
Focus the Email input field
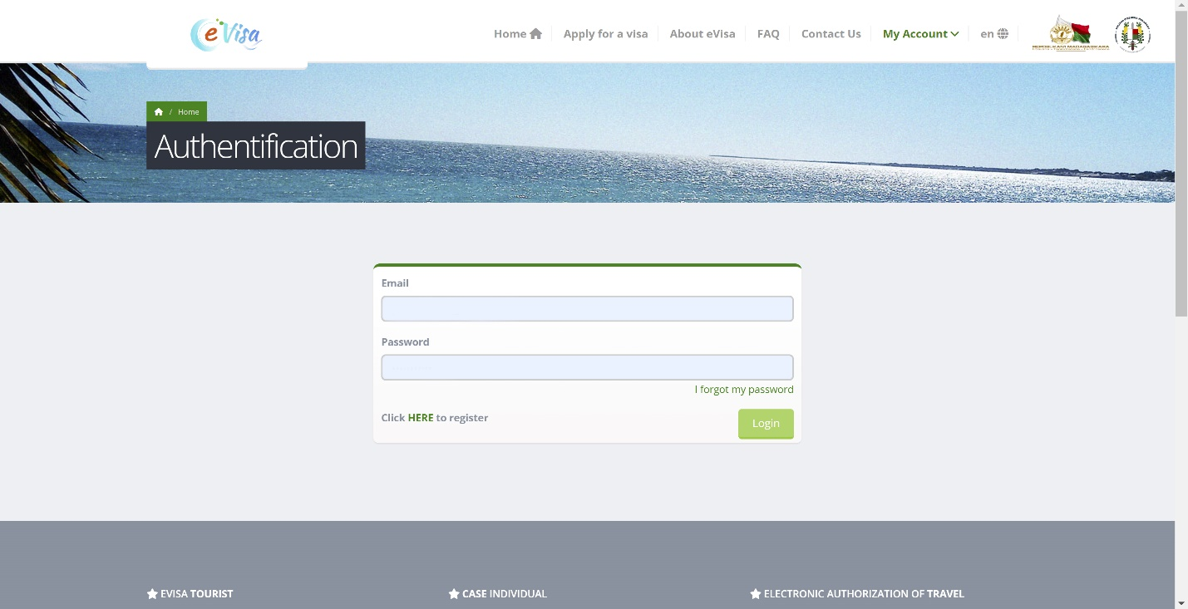click(587, 309)
